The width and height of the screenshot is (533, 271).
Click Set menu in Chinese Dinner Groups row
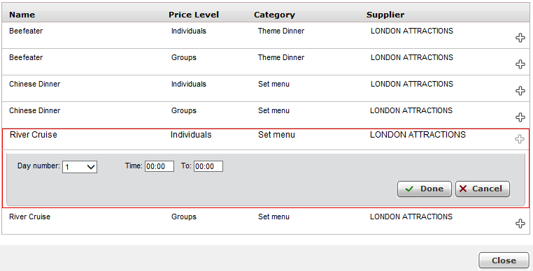[273, 110]
